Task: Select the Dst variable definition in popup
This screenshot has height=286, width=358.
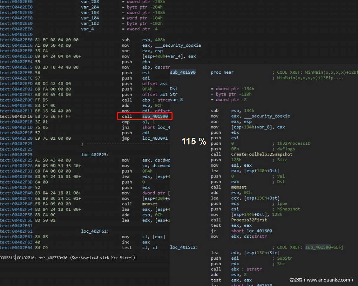Action: [x=174, y=89]
